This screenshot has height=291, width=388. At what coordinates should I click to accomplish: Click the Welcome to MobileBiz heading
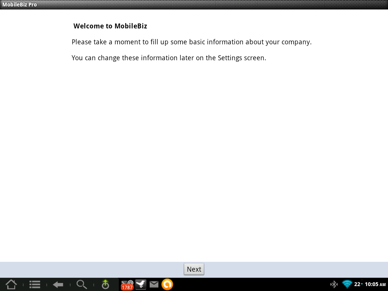click(x=110, y=26)
